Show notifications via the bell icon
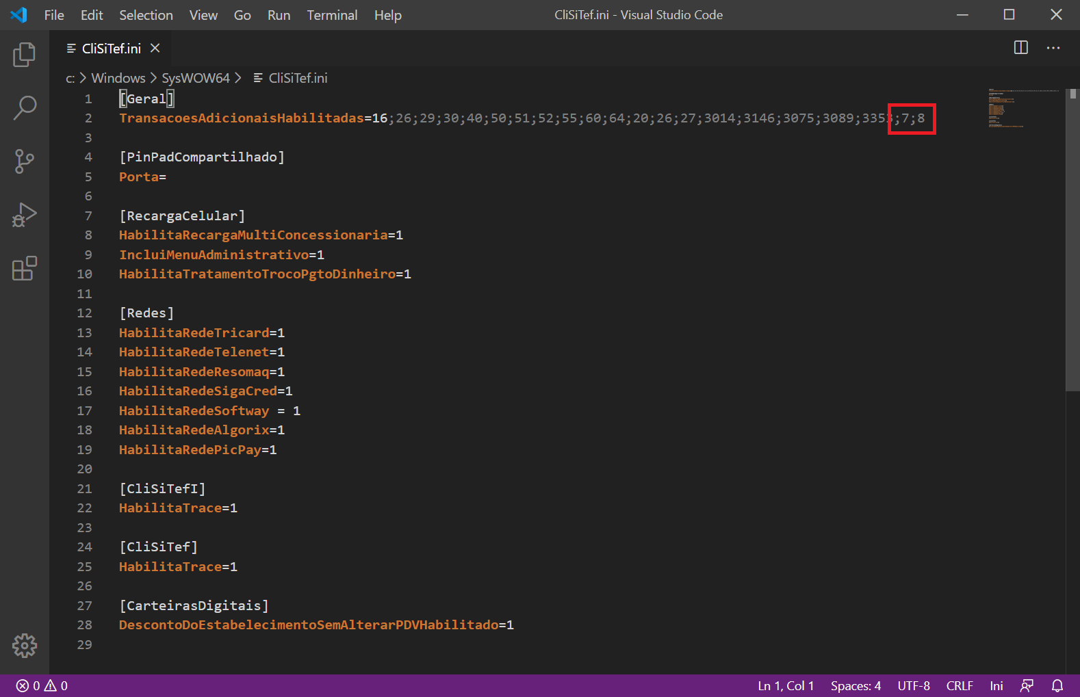 point(1057,685)
